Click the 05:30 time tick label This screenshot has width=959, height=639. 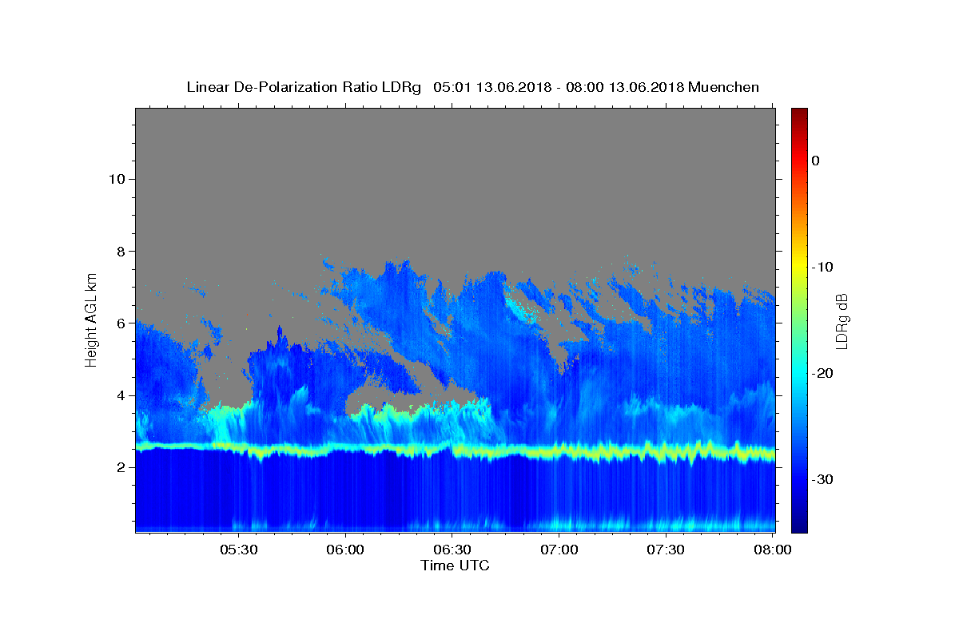(x=238, y=550)
